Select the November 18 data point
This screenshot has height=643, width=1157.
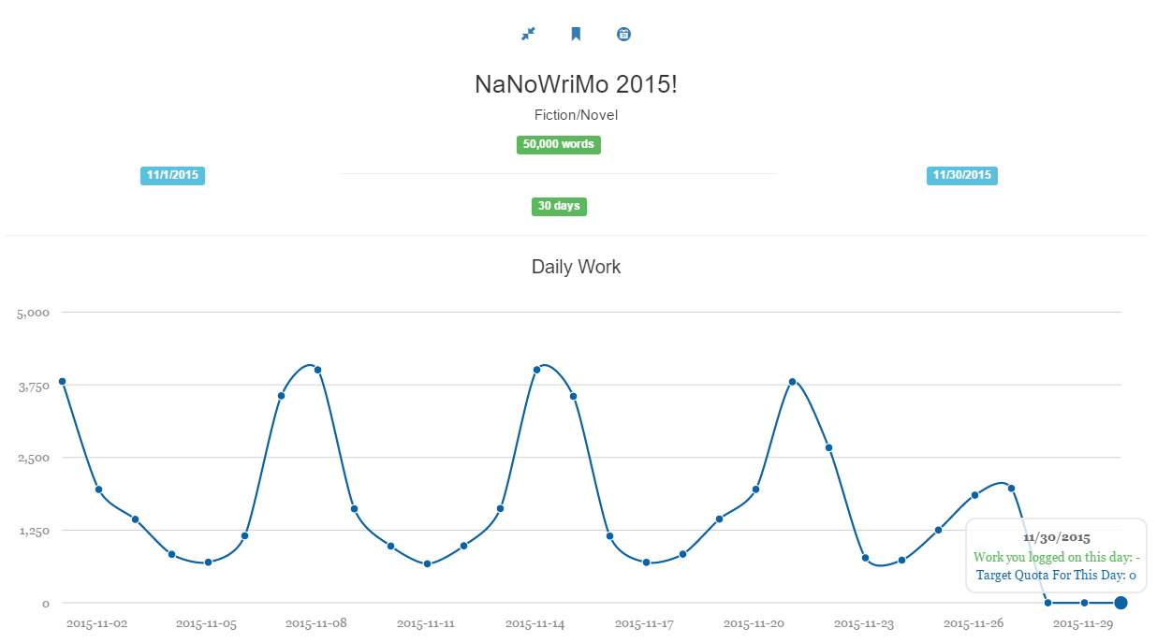tap(682, 554)
